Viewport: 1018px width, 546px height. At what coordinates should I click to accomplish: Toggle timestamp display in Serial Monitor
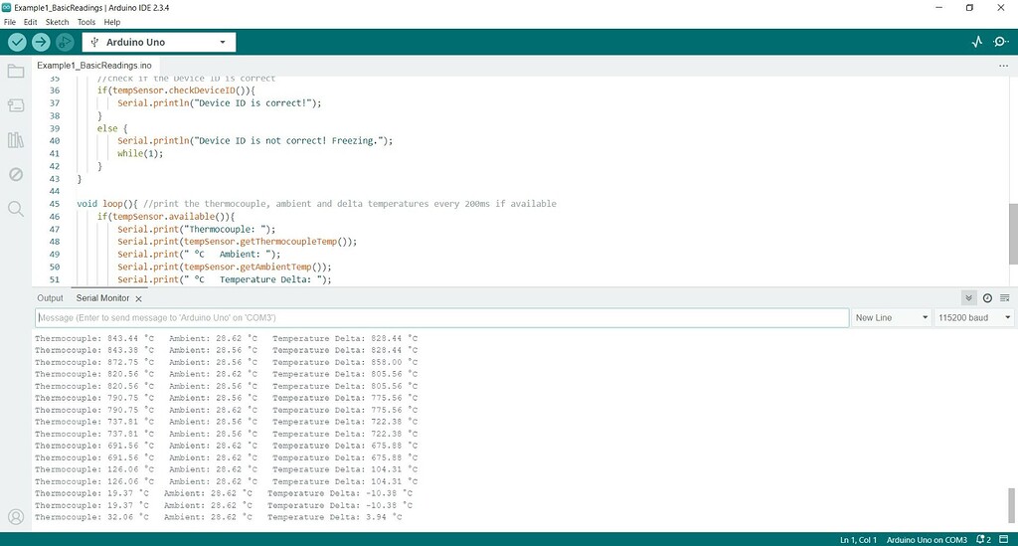987,298
